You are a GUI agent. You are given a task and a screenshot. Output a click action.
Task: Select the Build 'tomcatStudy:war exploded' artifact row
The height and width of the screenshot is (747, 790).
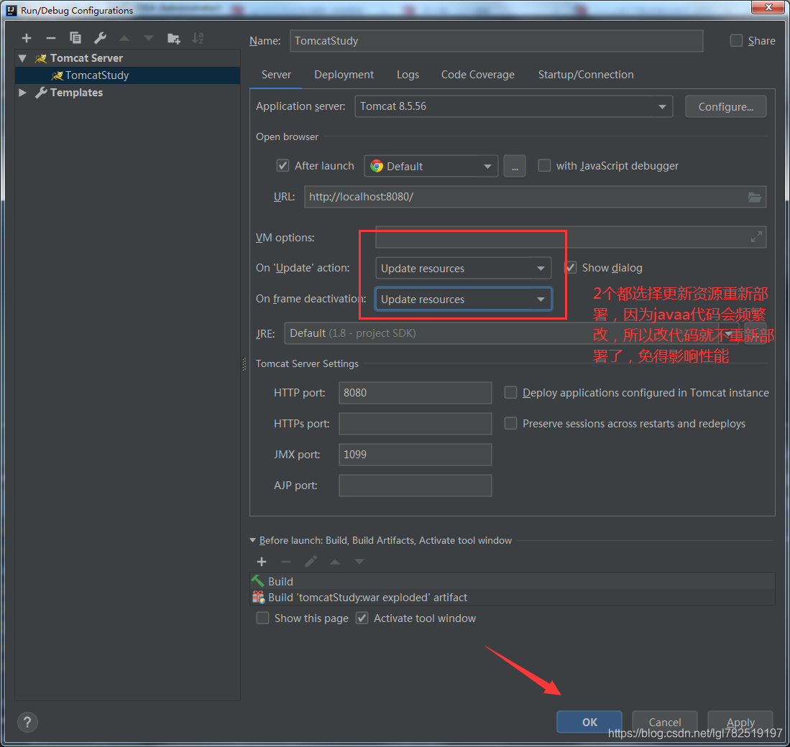(512, 598)
